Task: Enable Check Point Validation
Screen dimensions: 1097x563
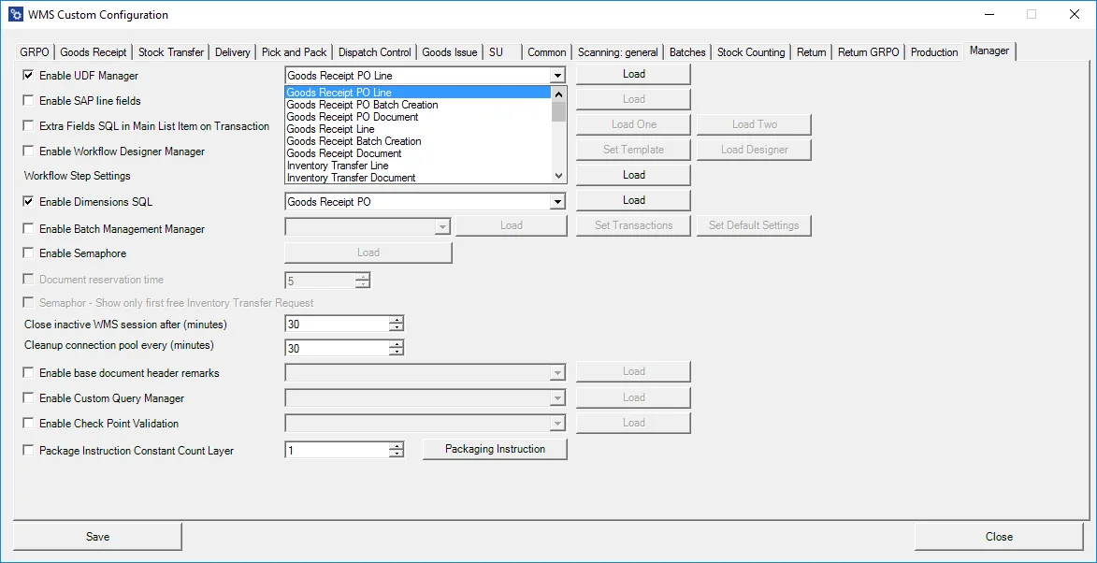Action: point(28,423)
